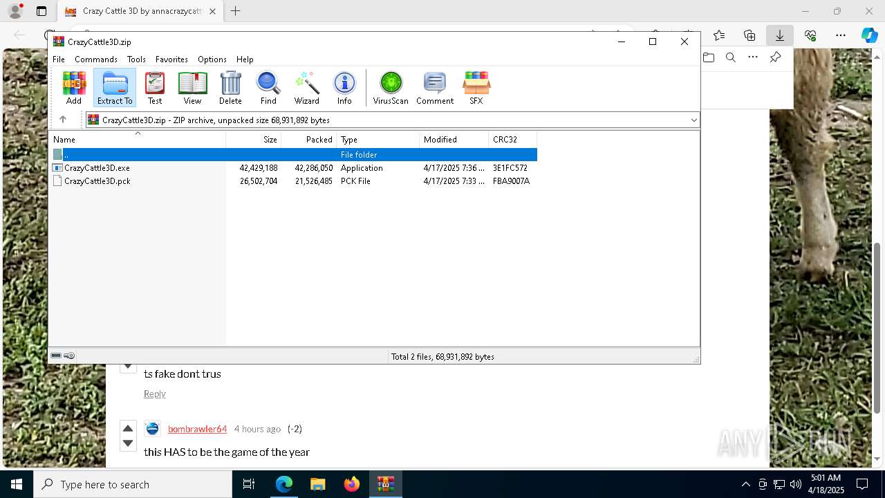The height and width of the screenshot is (498, 885).
Task: Open File Explorer from taskbar
Action: pyautogui.click(x=317, y=484)
